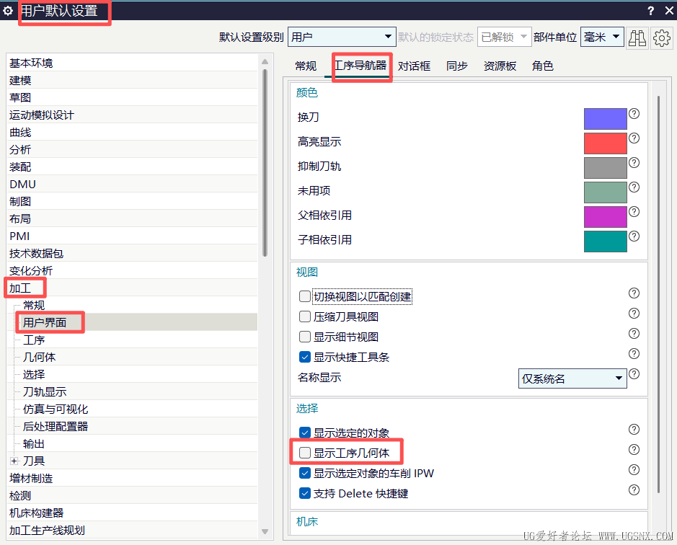The image size is (677, 545).
Task: Check 显示工序几何体 checkbox
Action: click(x=305, y=453)
